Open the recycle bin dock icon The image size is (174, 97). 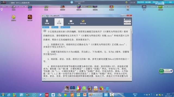click(107, 89)
